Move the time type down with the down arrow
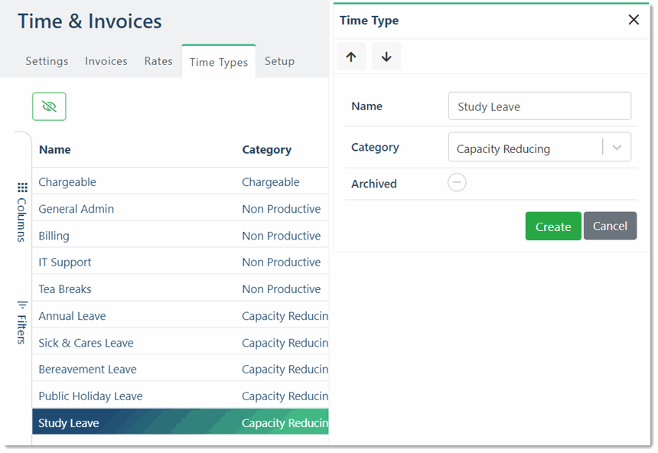Viewport: 658px width, 453px height. (x=386, y=56)
